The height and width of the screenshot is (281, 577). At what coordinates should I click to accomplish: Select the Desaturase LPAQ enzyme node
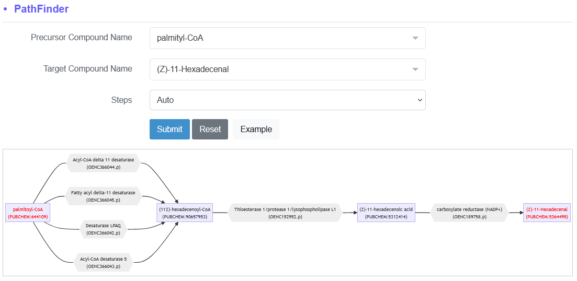point(103,229)
